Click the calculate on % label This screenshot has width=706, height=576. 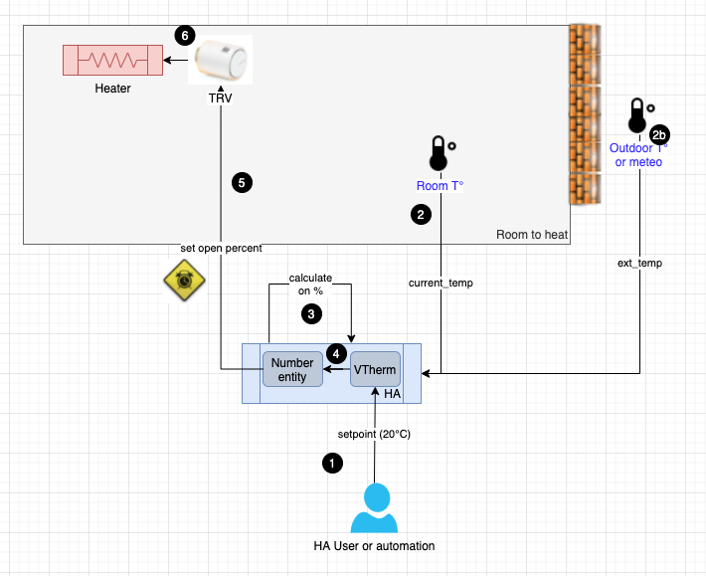pyautogui.click(x=310, y=284)
